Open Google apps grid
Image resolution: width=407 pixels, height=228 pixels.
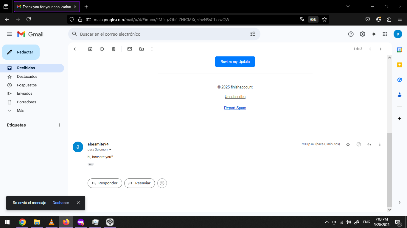[x=385, y=34]
